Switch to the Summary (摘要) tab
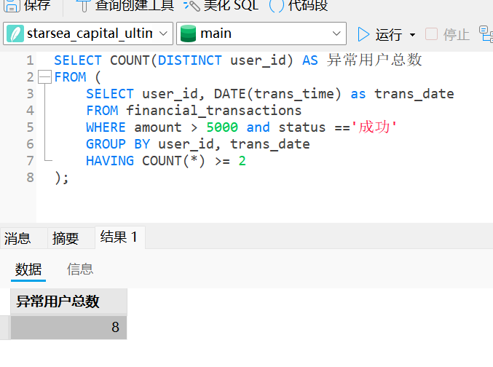The image size is (493, 367). point(66,238)
